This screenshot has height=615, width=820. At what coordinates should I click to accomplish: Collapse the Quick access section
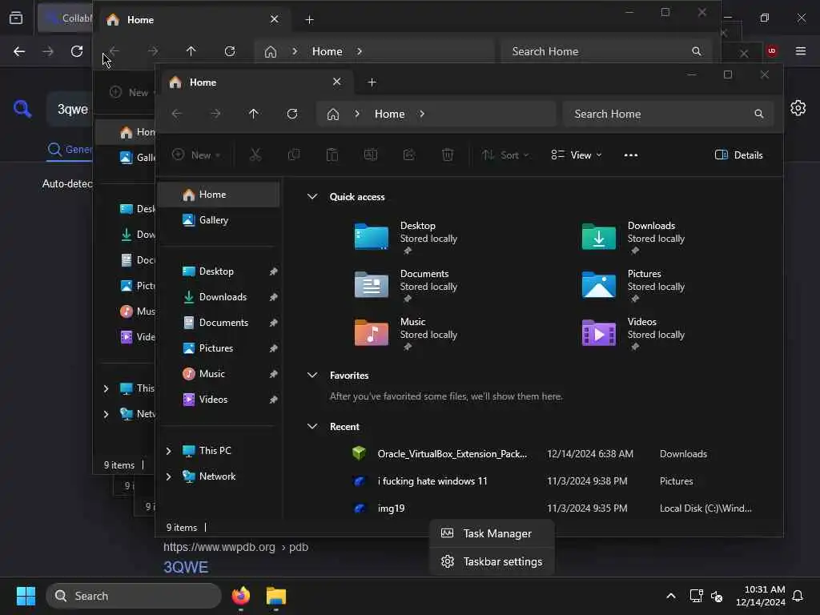point(312,197)
